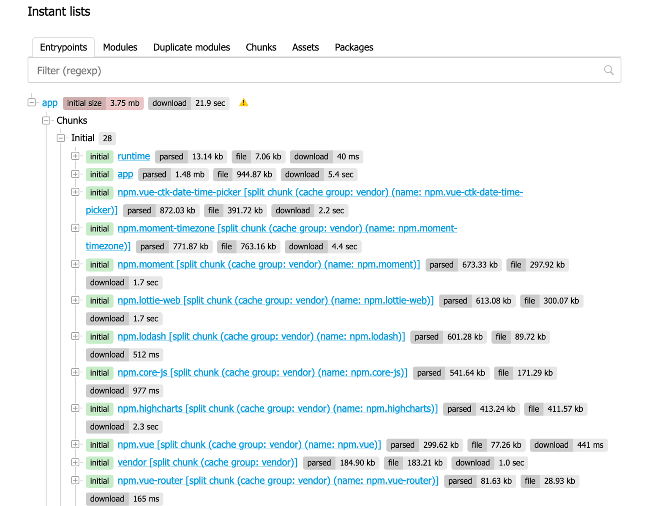Open the Packages tab
Image resolution: width=649 pixels, height=506 pixels.
pos(354,47)
